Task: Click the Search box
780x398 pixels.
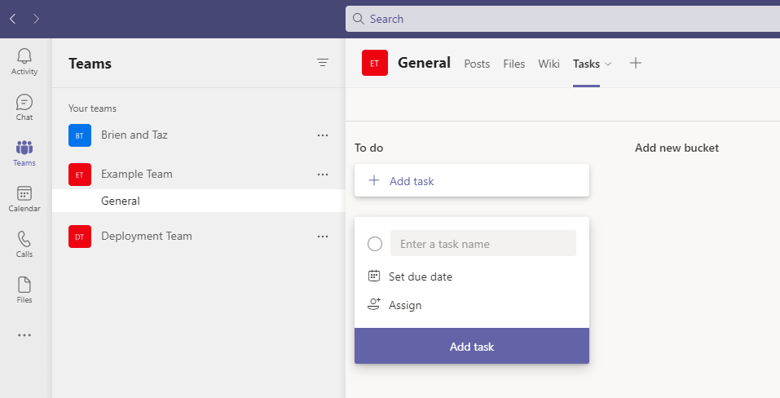Action: pyautogui.click(x=562, y=19)
